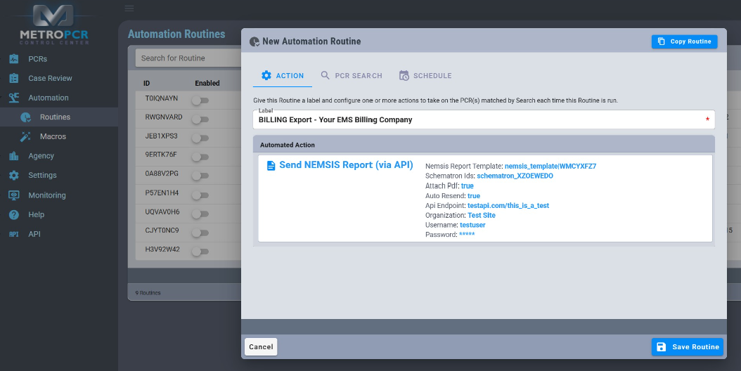Click the Routines sidebar icon
The width and height of the screenshot is (741, 371).
point(25,117)
